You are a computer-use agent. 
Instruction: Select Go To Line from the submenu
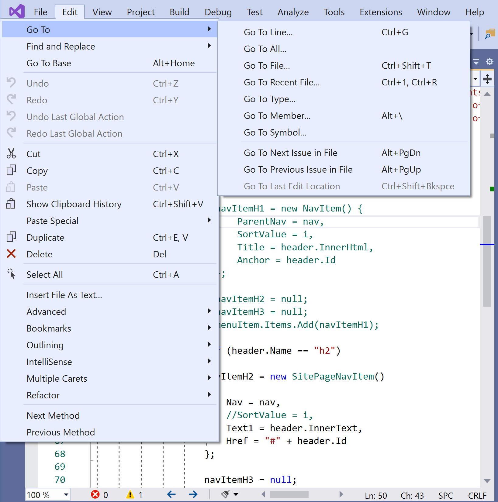point(268,32)
